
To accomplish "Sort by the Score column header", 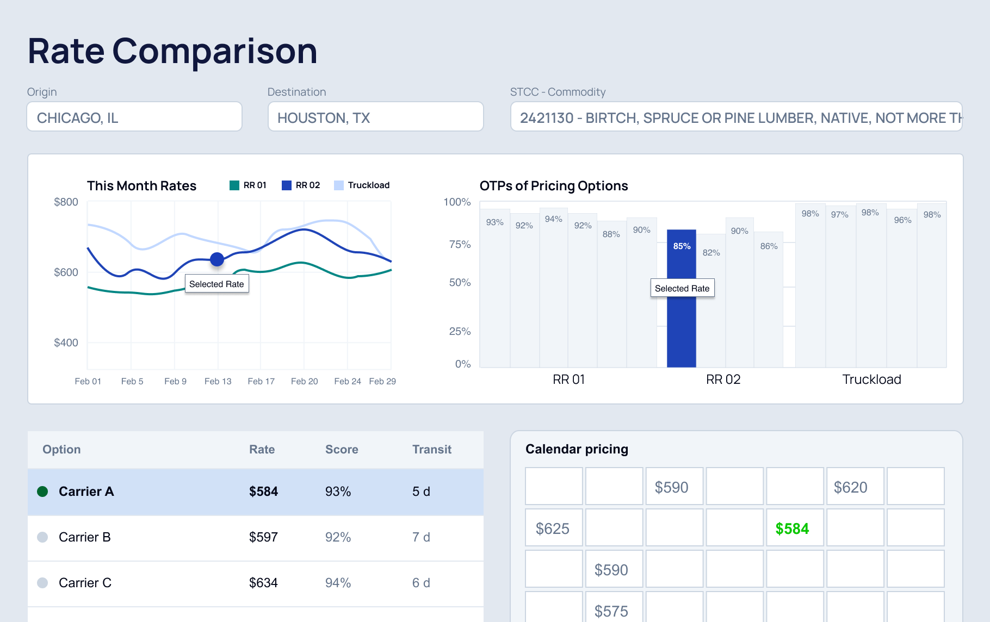I will (x=342, y=449).
